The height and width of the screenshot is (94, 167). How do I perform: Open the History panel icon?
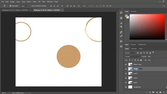[121, 13]
